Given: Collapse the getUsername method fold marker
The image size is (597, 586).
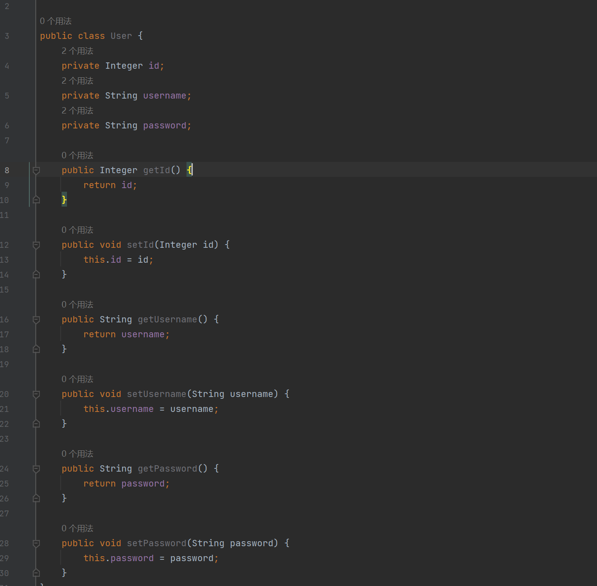Looking at the screenshot, I should click(36, 320).
